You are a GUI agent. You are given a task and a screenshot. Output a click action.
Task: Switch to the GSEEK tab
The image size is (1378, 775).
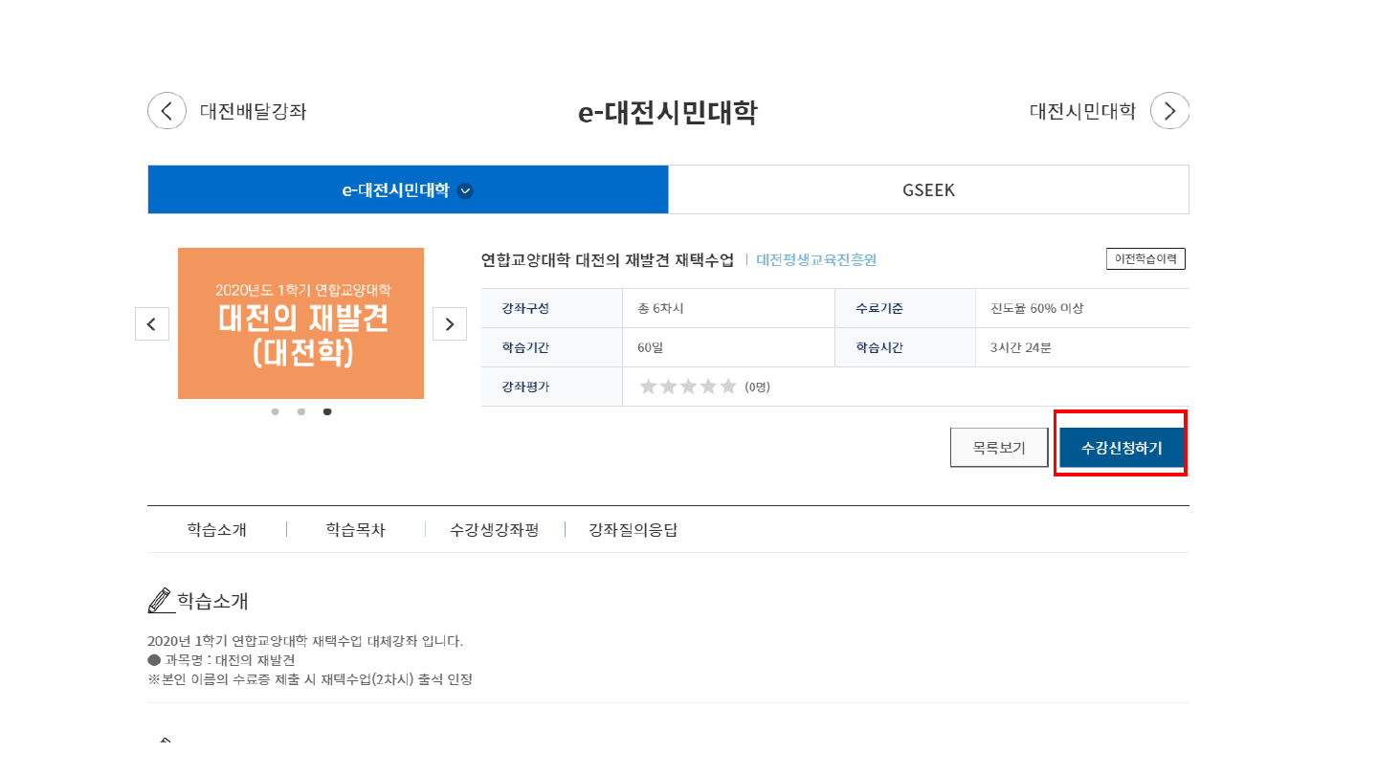(x=928, y=189)
